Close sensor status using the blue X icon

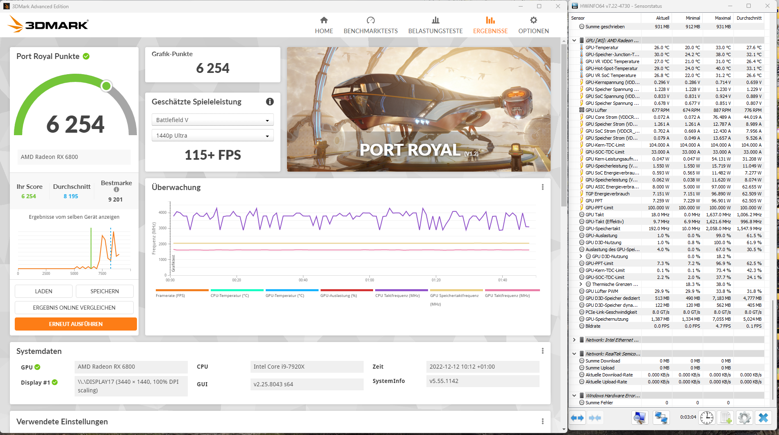point(763,418)
